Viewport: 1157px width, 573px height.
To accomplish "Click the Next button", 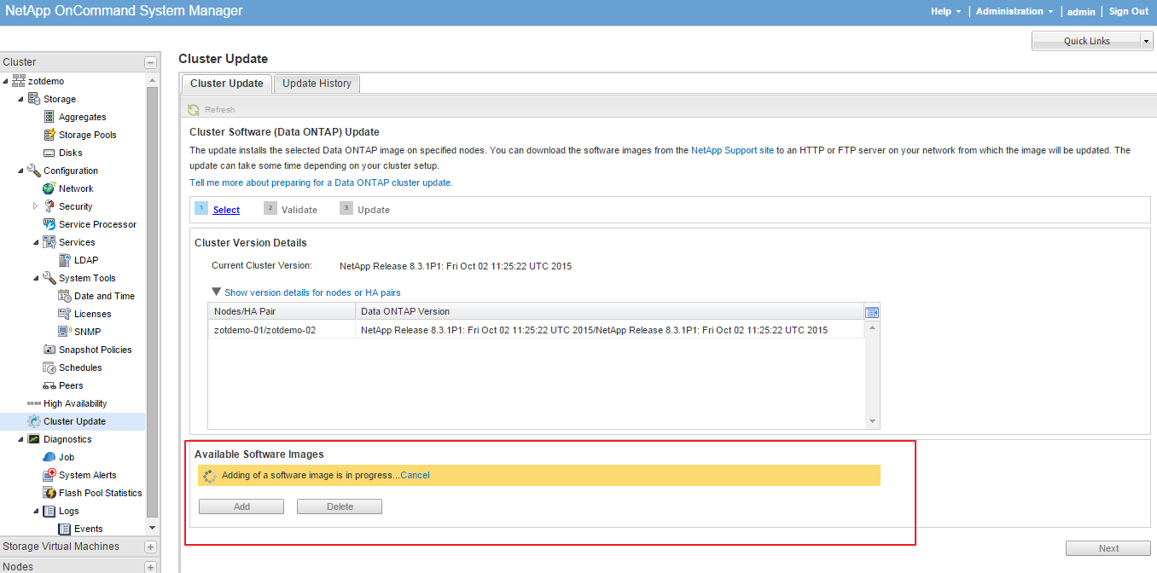I will [x=1108, y=548].
